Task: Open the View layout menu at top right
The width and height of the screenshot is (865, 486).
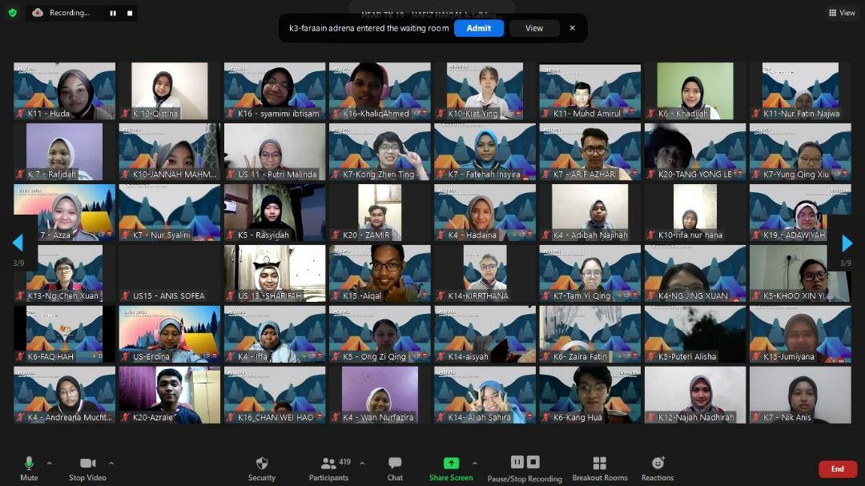Action: pos(842,13)
